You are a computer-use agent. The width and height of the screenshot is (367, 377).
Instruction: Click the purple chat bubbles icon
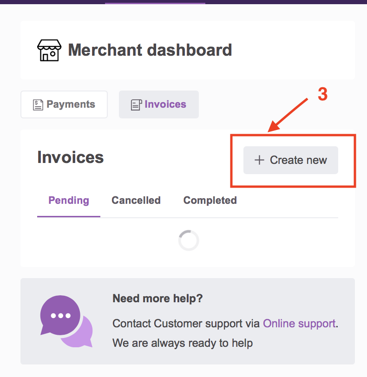66,321
